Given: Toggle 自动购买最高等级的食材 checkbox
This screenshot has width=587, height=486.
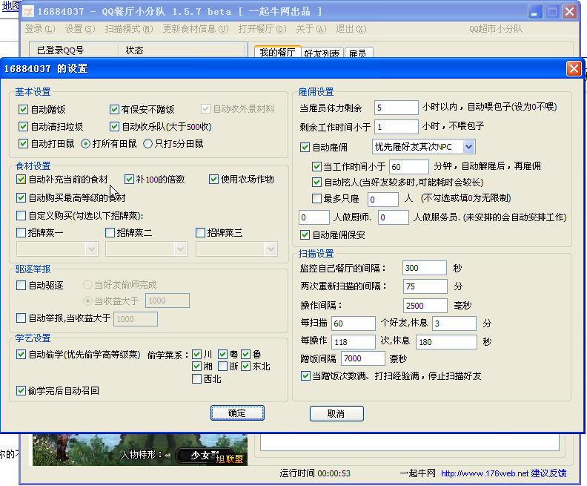Looking at the screenshot, I should 21,197.
